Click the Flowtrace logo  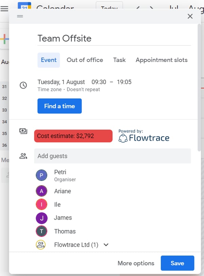143,137
